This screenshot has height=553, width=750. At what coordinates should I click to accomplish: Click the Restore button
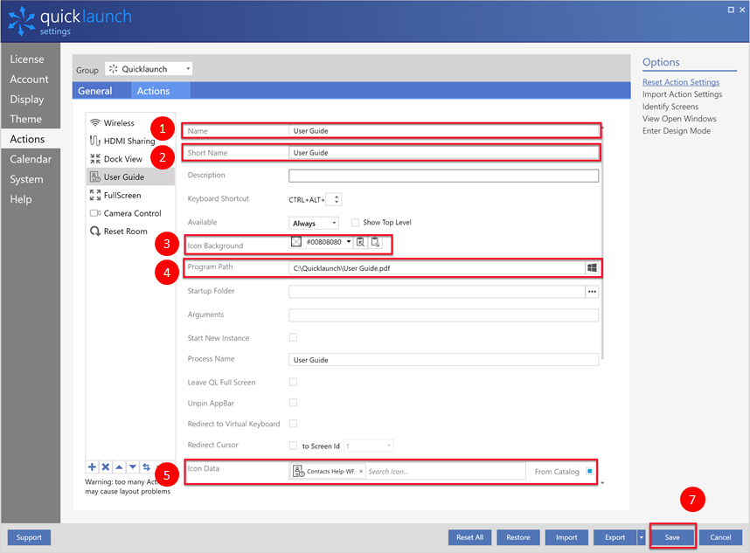[518, 537]
